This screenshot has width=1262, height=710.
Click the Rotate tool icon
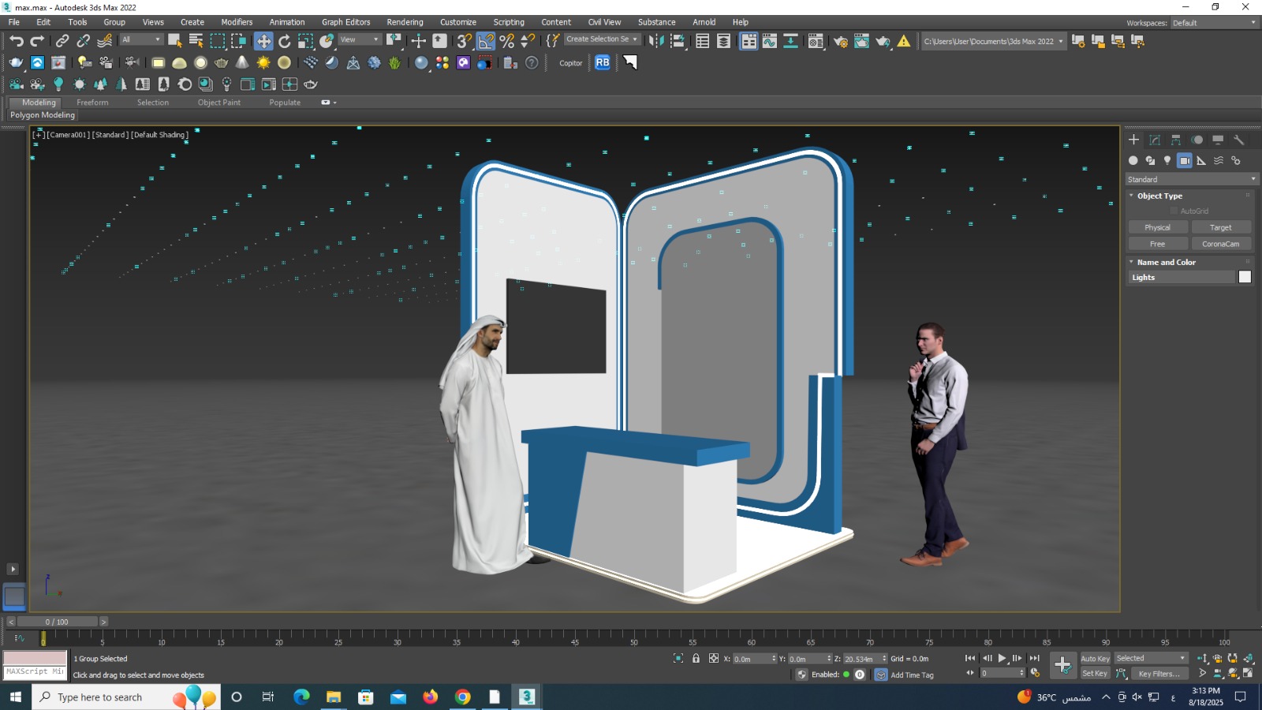(285, 41)
